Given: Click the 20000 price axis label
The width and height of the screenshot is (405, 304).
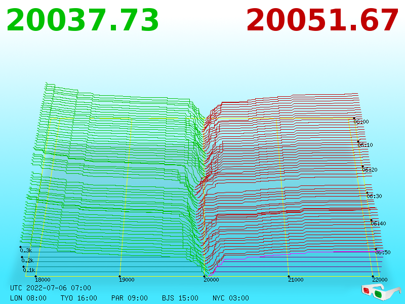Looking at the screenshot, I should pyautogui.click(x=211, y=280).
